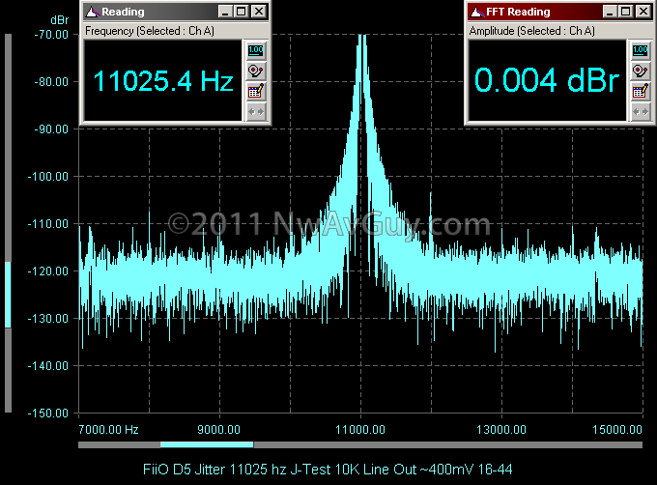Click the horizontal frequency scrollbar thumb

click(x=207, y=444)
